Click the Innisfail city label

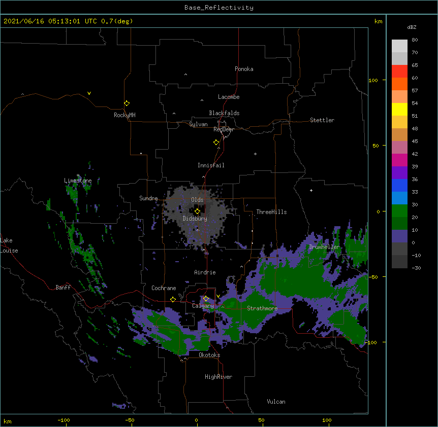(211, 165)
